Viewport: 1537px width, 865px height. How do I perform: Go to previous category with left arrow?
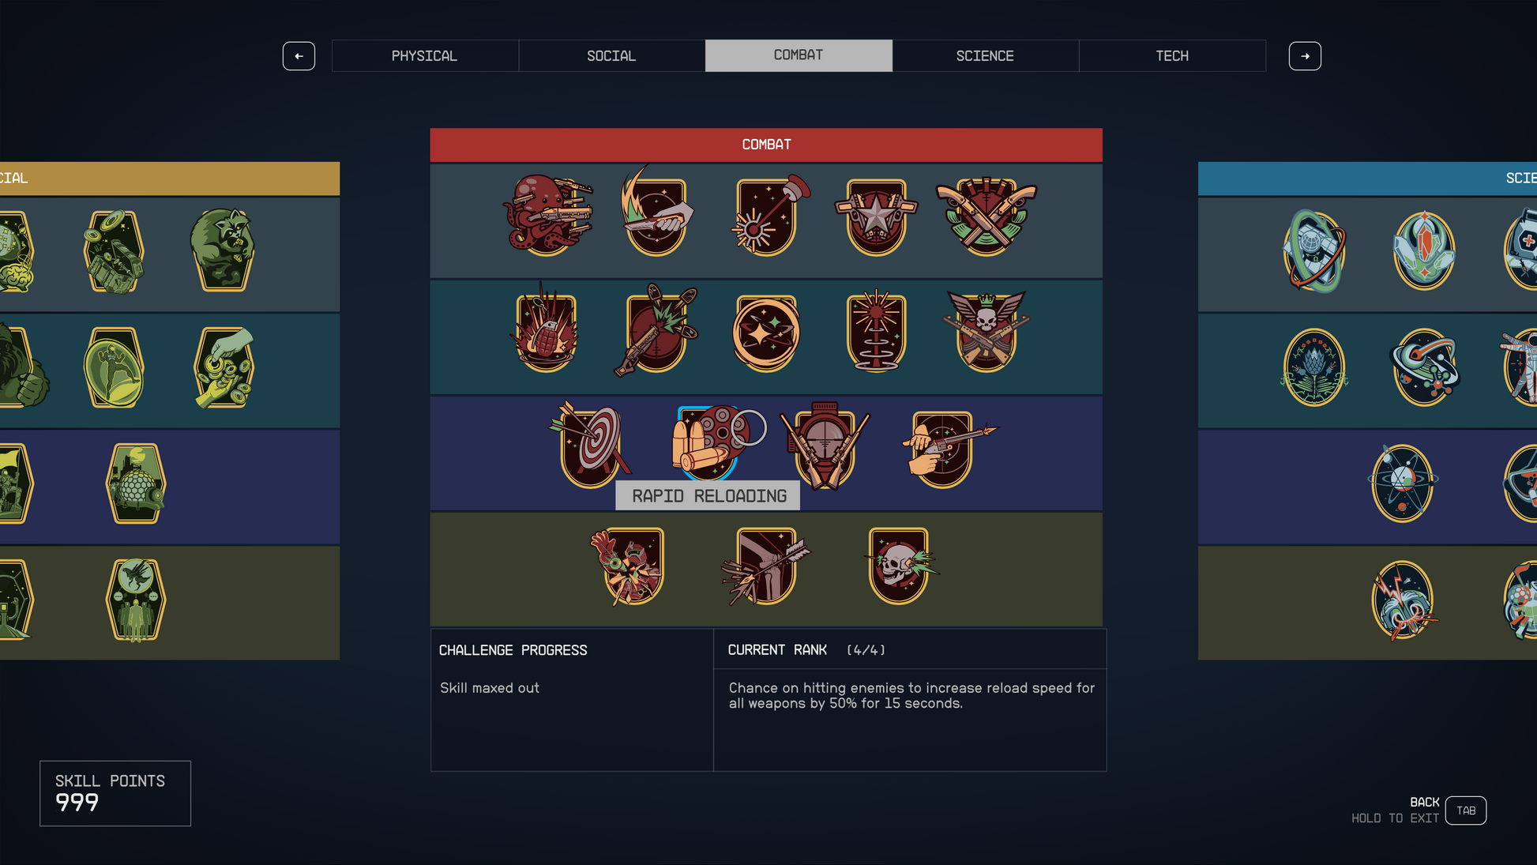pyautogui.click(x=299, y=56)
